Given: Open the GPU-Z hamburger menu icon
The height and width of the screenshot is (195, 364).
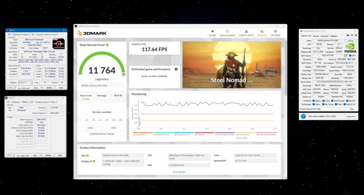Looking at the screenshot, I should tap(356, 35).
